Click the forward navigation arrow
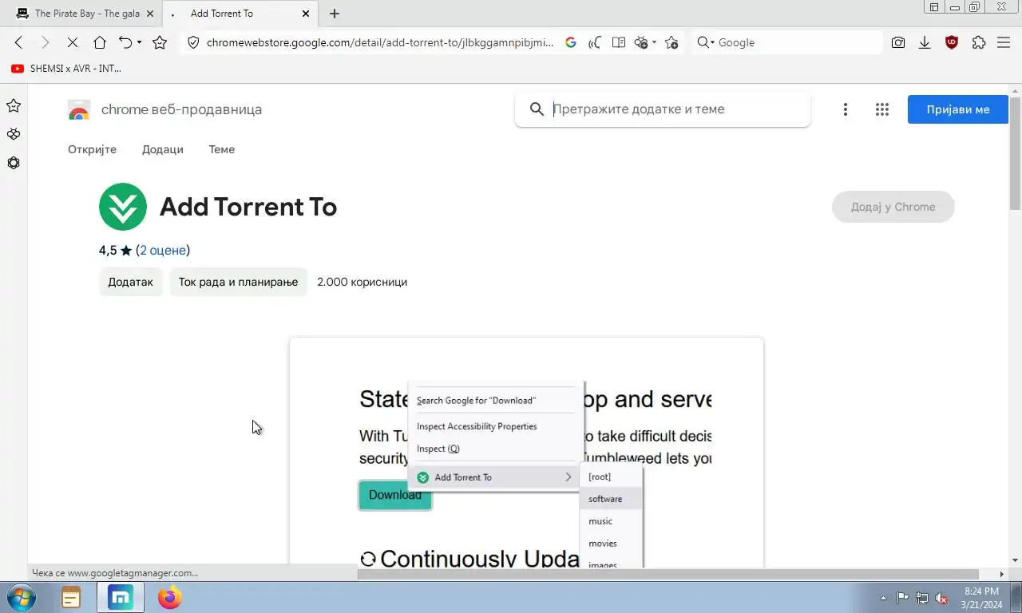1022x613 pixels. coord(45,42)
